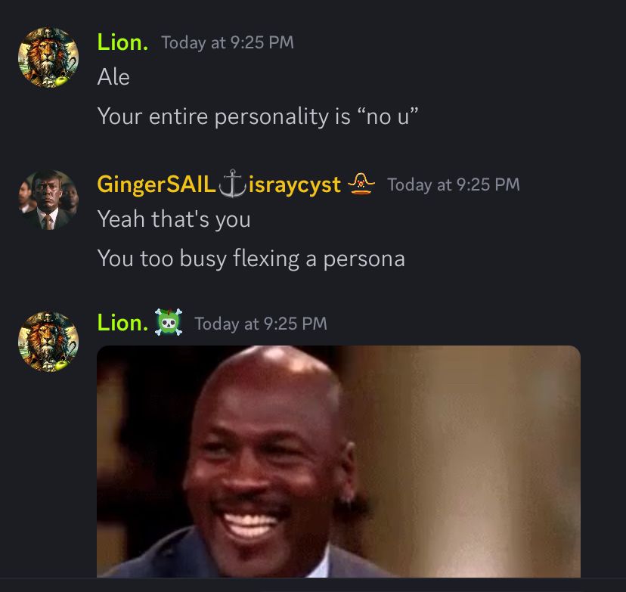This screenshot has width=626, height=592.
Task: Click the green "Lion." username above the "Ale" message
Action: tap(123, 42)
